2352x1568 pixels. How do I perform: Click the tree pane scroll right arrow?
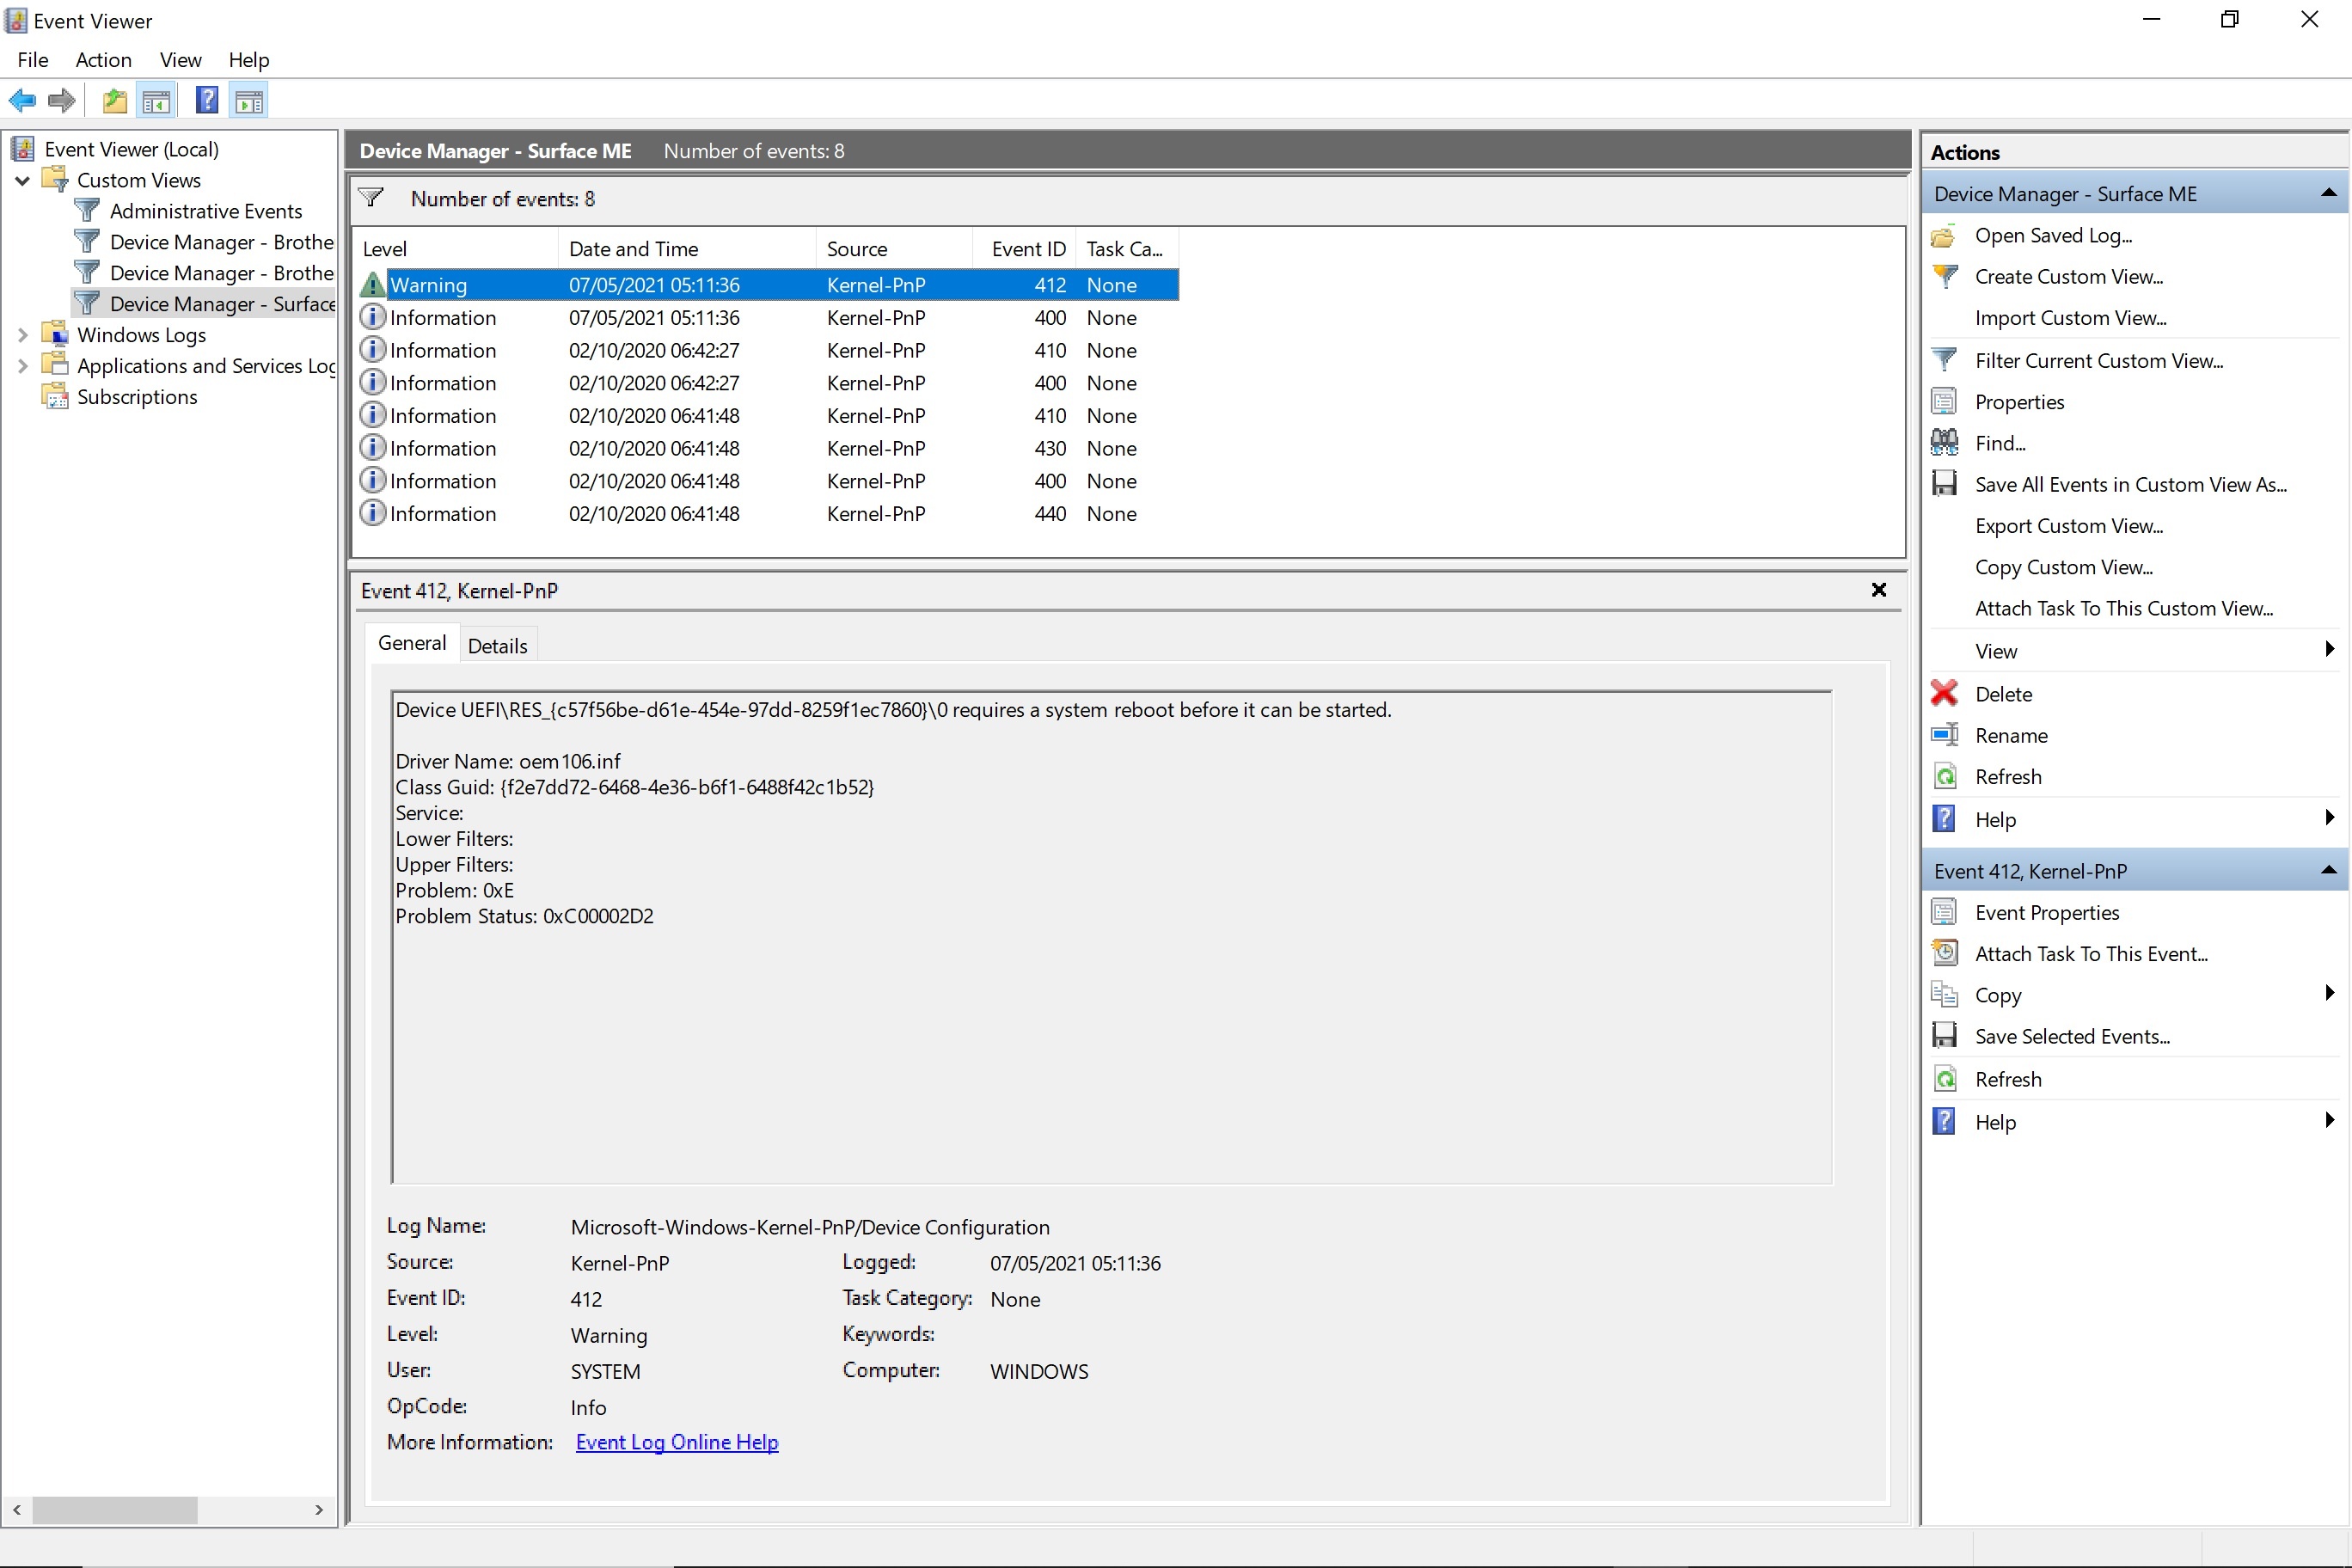click(319, 1509)
